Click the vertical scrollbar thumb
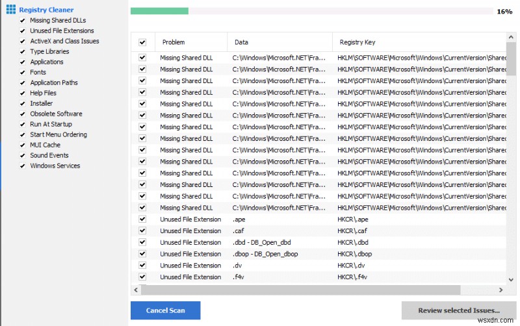The height and width of the screenshot is (326, 520). tap(511, 59)
